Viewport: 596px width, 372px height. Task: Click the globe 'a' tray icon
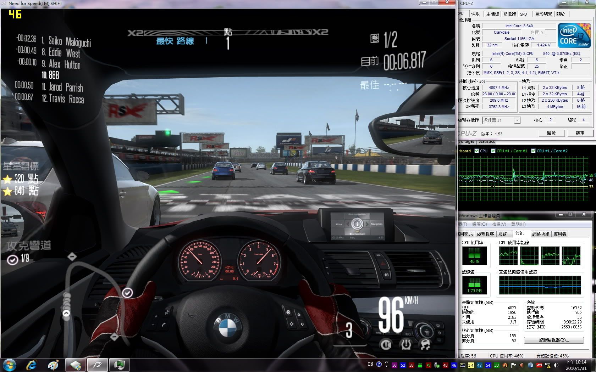(530, 365)
